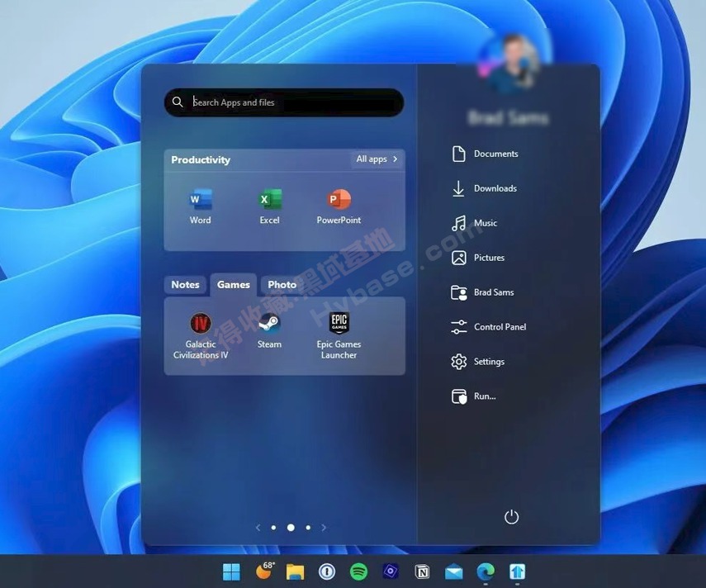Go to the previous Start menu page
The height and width of the screenshot is (588, 706).
(x=258, y=528)
